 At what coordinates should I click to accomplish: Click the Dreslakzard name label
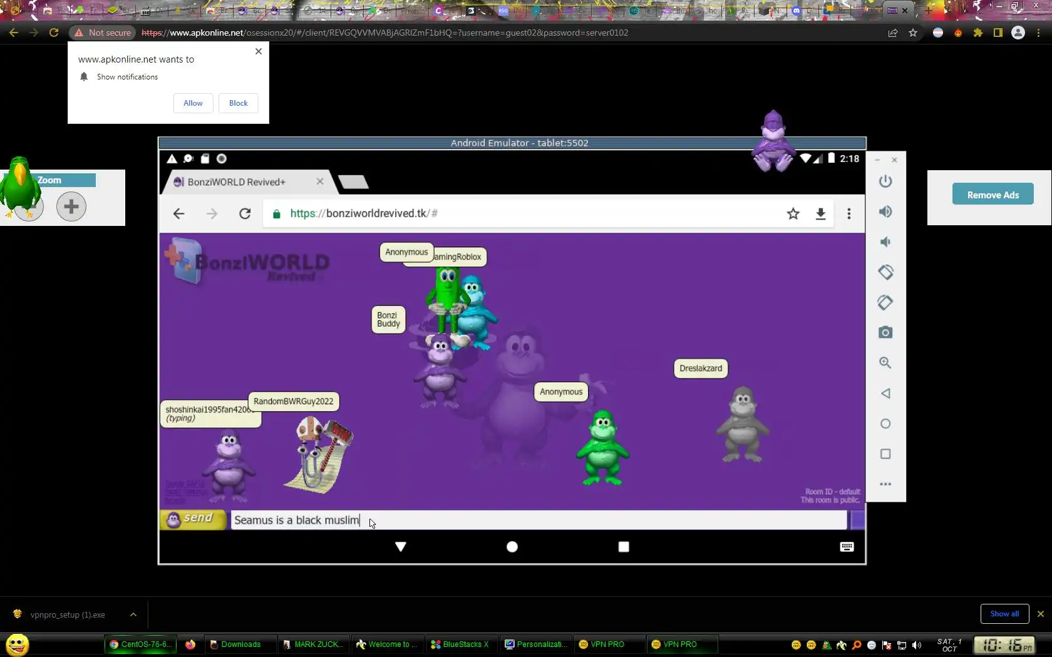(x=701, y=369)
